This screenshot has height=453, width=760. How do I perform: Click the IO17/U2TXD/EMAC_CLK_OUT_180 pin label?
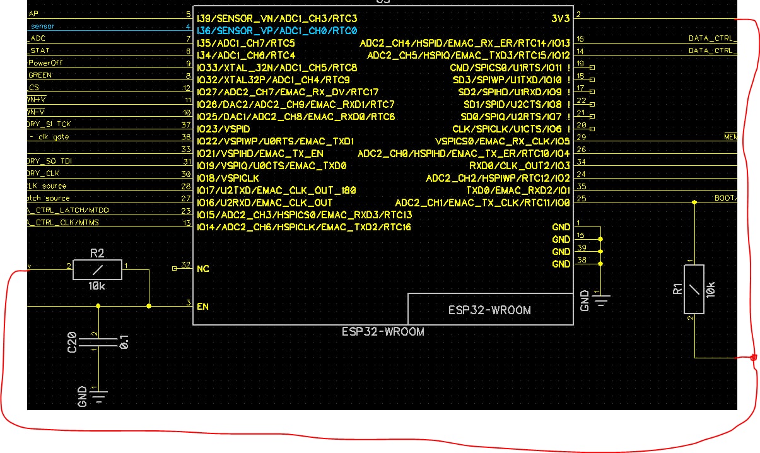(276, 190)
